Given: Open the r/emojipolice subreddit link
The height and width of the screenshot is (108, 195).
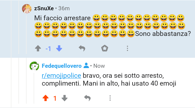Looking at the screenshot, I should [x=62, y=76].
